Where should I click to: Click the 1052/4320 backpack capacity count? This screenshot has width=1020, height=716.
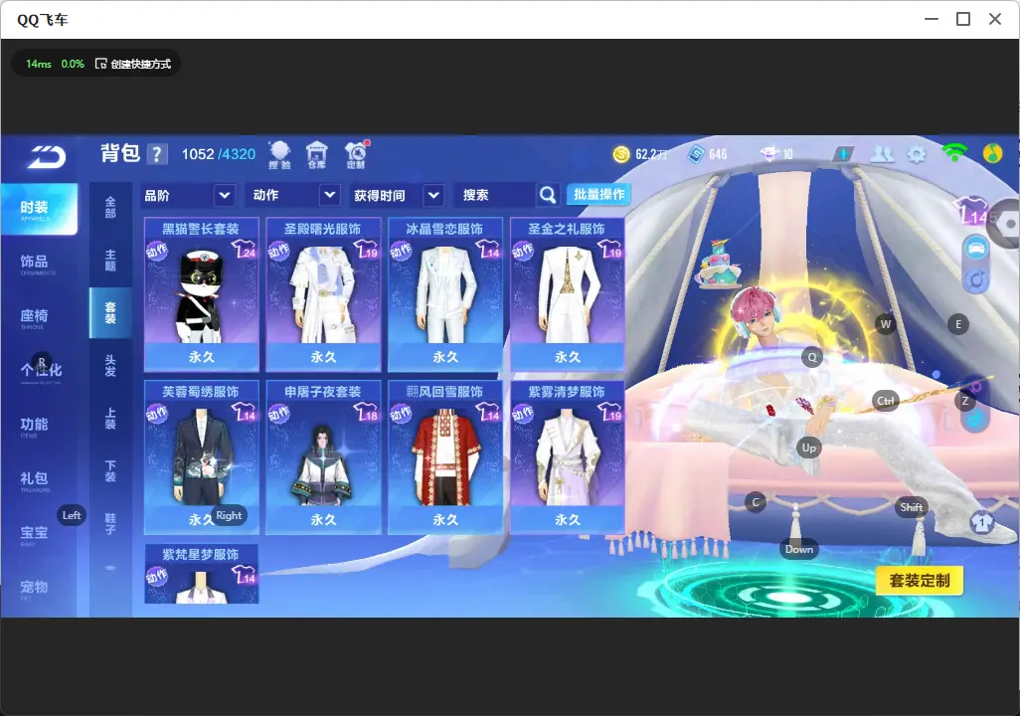click(x=219, y=154)
